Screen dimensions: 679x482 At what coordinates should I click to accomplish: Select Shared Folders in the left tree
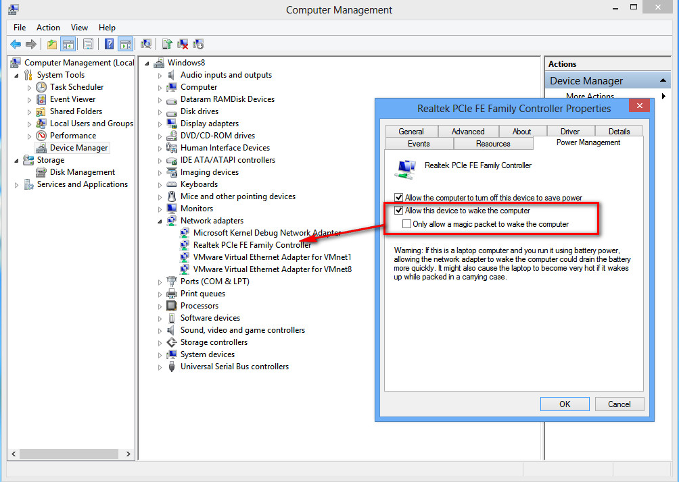pos(76,111)
